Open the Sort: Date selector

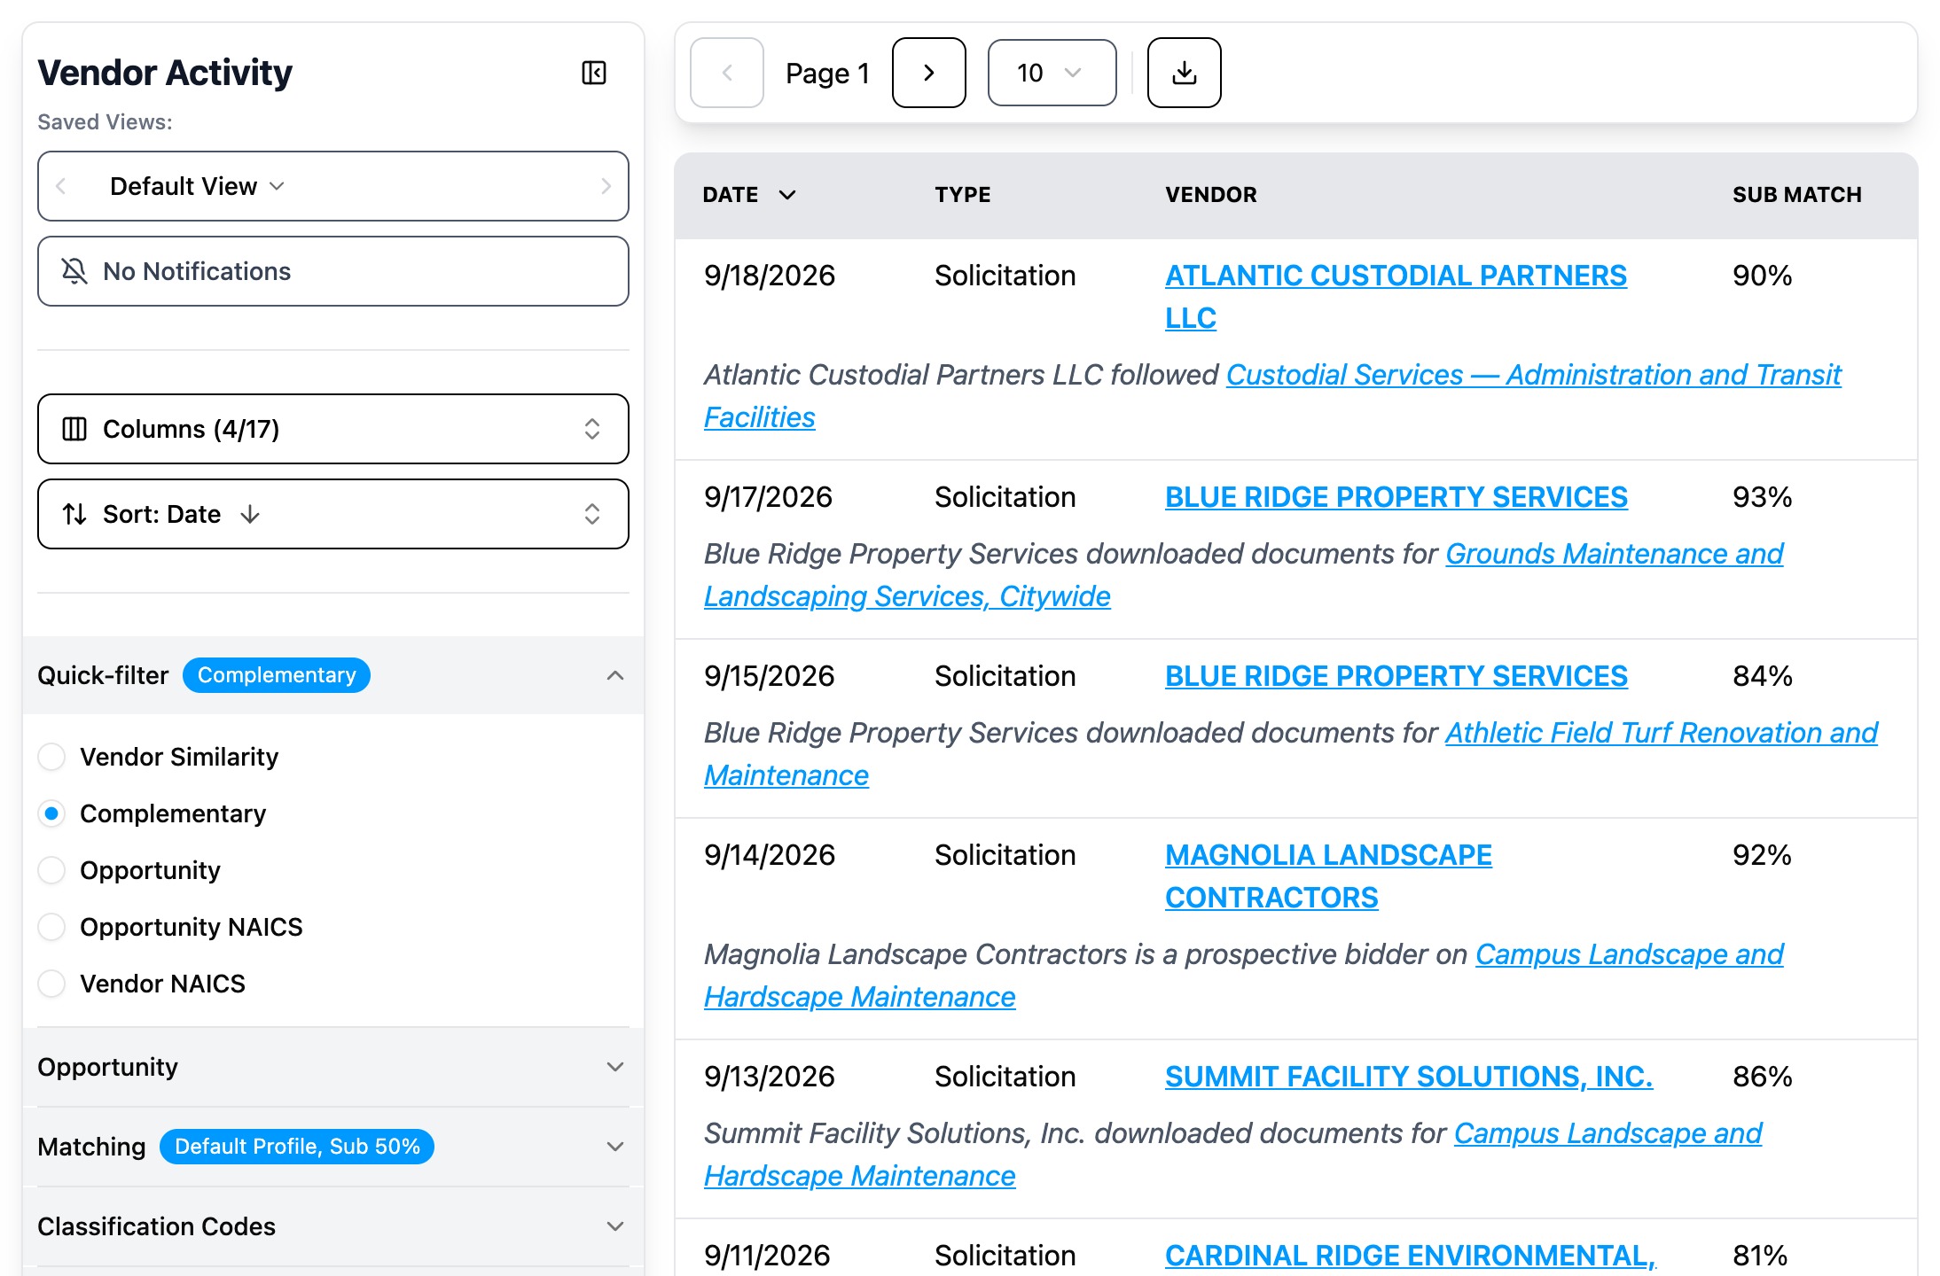(x=333, y=514)
